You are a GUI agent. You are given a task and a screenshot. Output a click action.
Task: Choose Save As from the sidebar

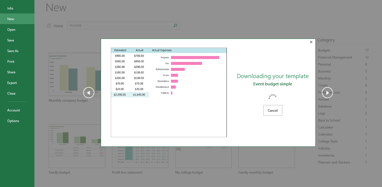point(13,51)
